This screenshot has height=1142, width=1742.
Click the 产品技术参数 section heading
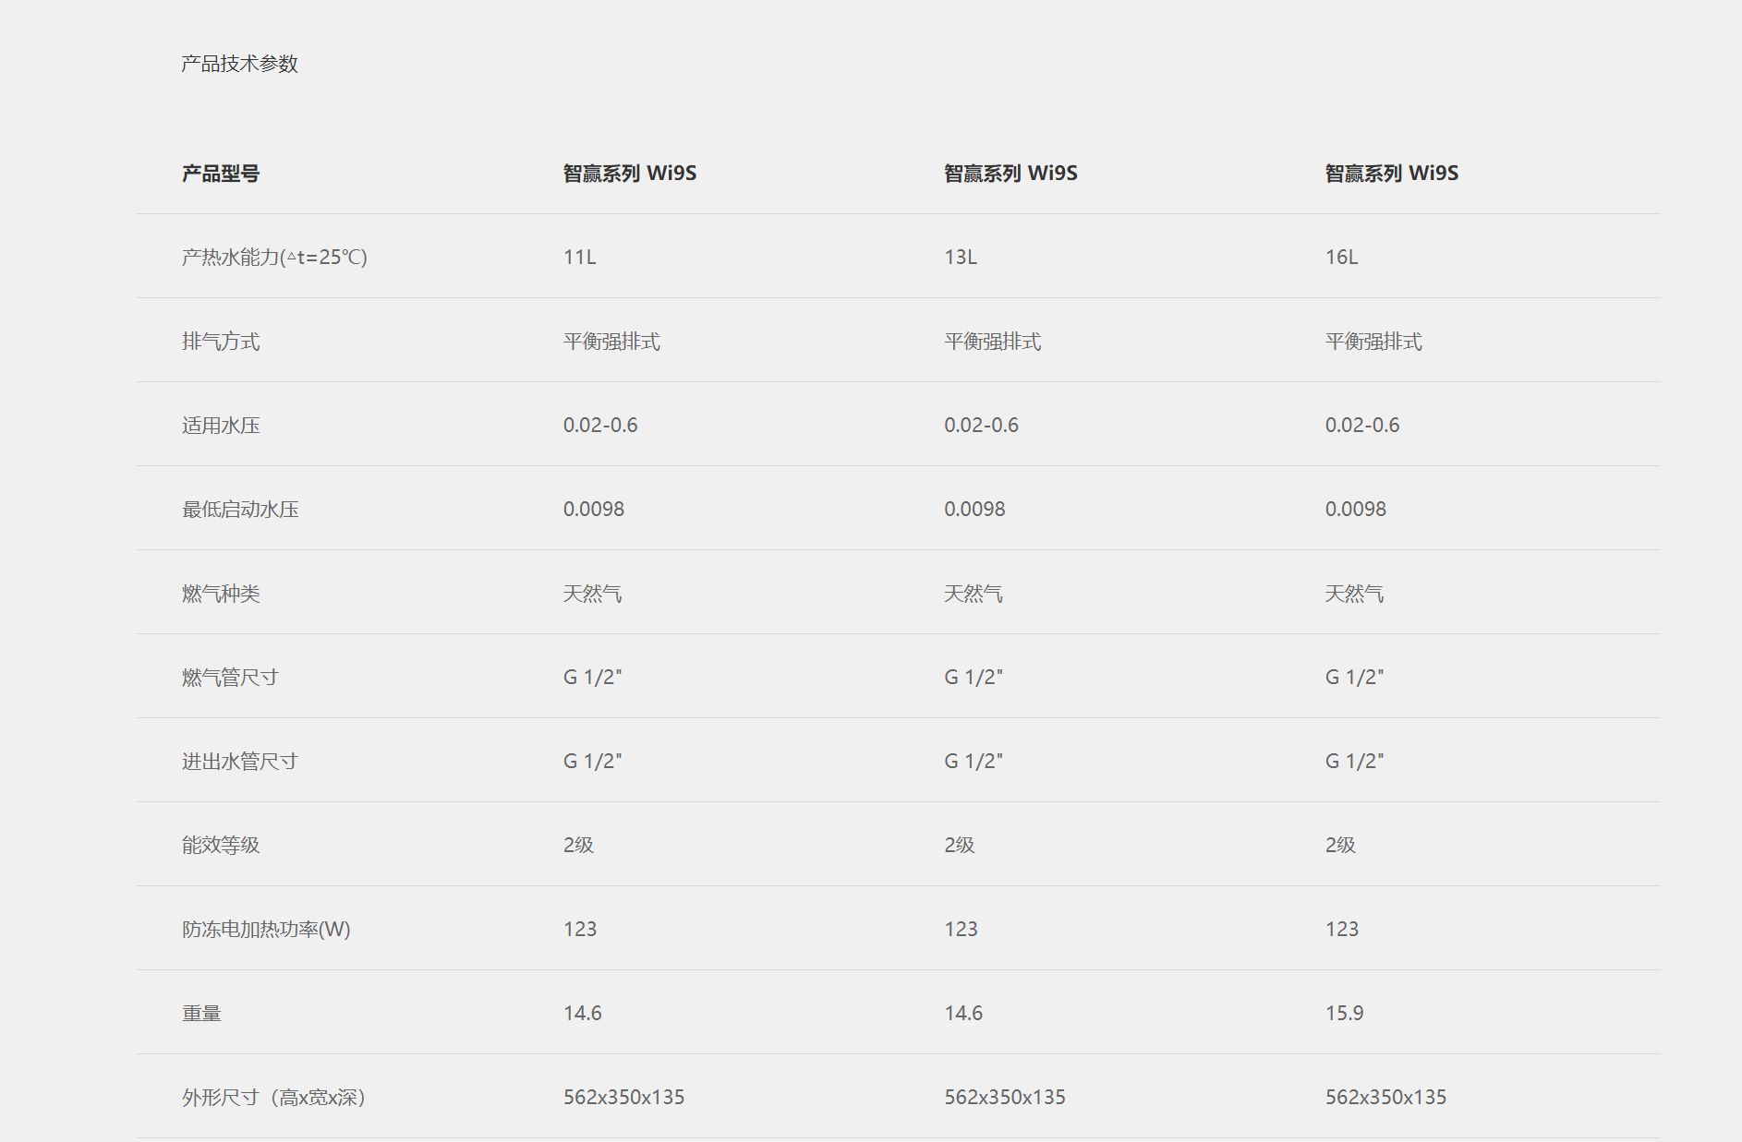239,64
